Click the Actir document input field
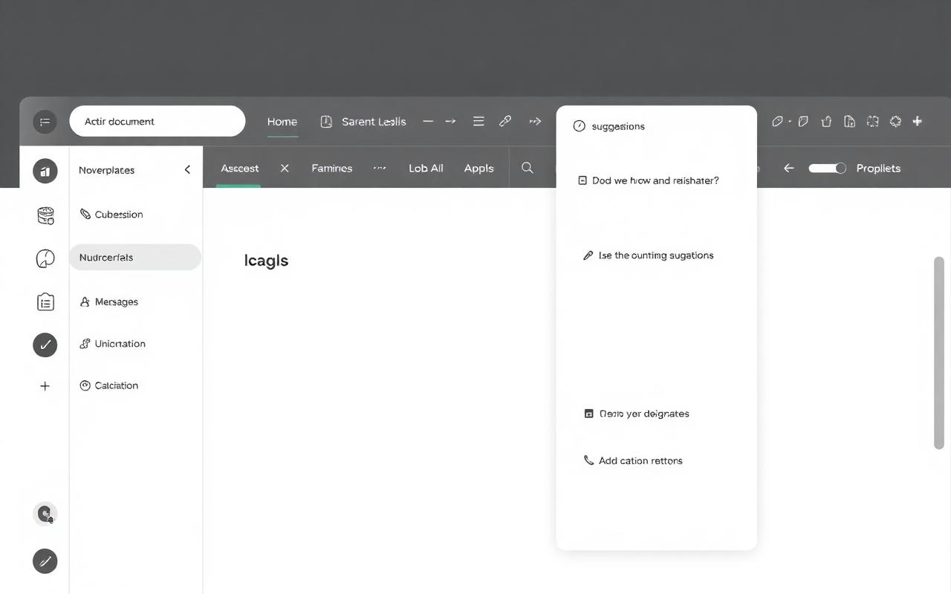951x594 pixels. (158, 120)
